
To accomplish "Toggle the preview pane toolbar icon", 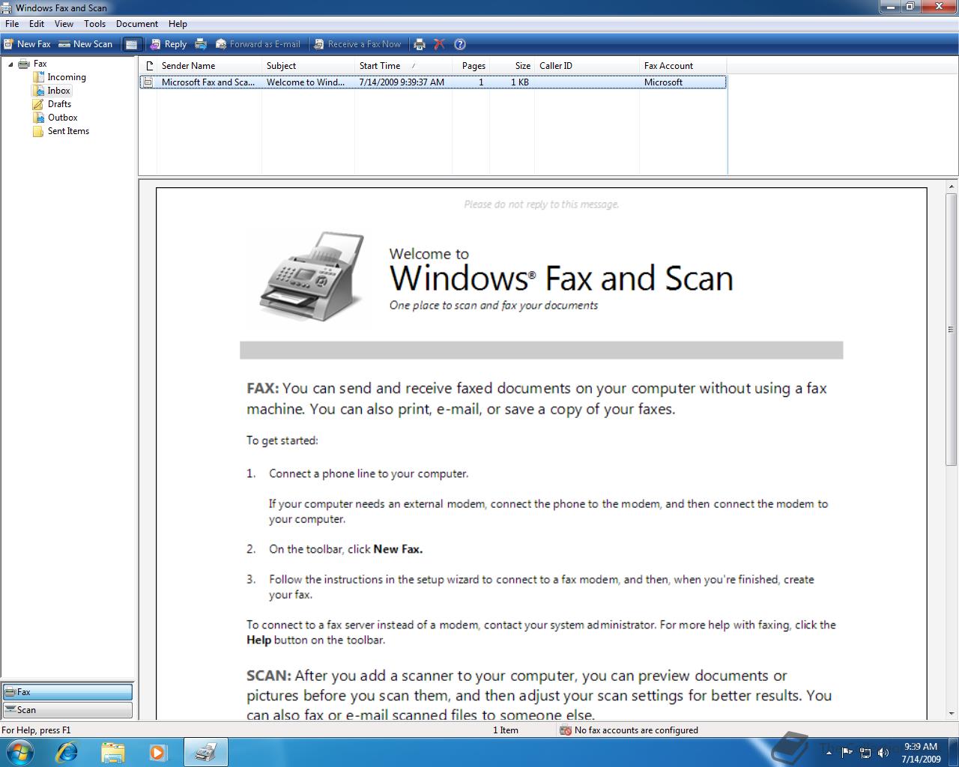I will click(131, 44).
